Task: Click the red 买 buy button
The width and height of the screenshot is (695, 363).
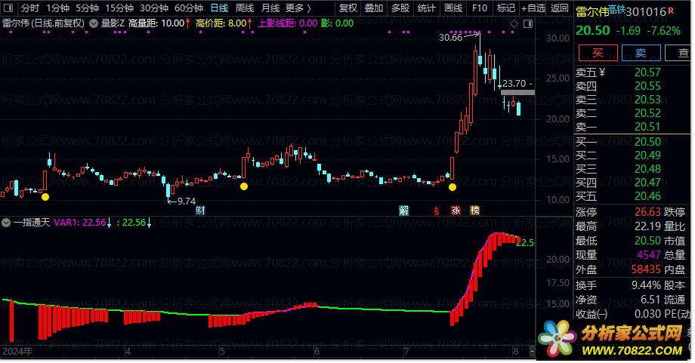Action: (x=598, y=53)
